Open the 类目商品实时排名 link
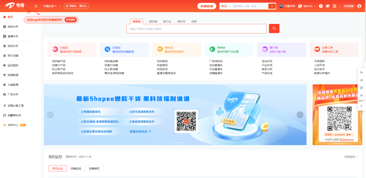The width and height of the screenshot is (366, 178). tap(63, 73)
